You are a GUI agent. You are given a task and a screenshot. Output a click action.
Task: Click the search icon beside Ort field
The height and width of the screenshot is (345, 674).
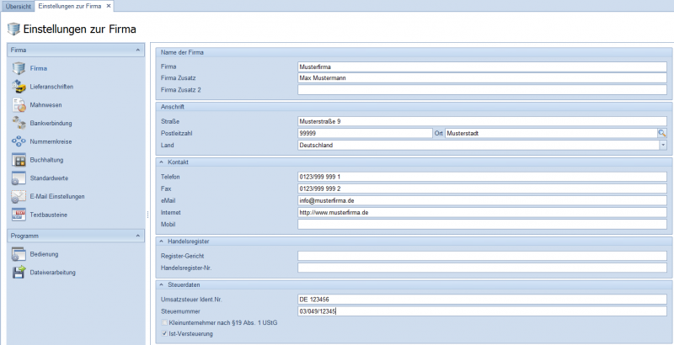[662, 133]
